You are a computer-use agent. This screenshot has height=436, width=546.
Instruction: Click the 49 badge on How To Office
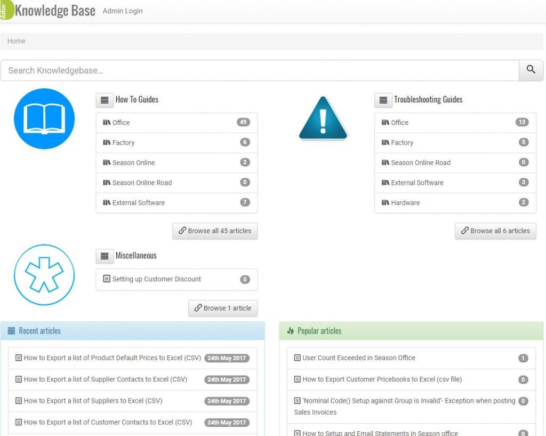click(243, 122)
